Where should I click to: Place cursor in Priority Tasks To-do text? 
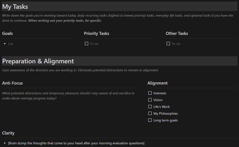coord(94,44)
